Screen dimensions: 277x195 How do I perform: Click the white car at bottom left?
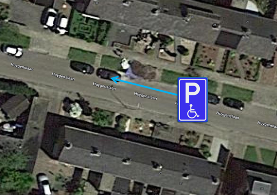click(x=44, y=184)
